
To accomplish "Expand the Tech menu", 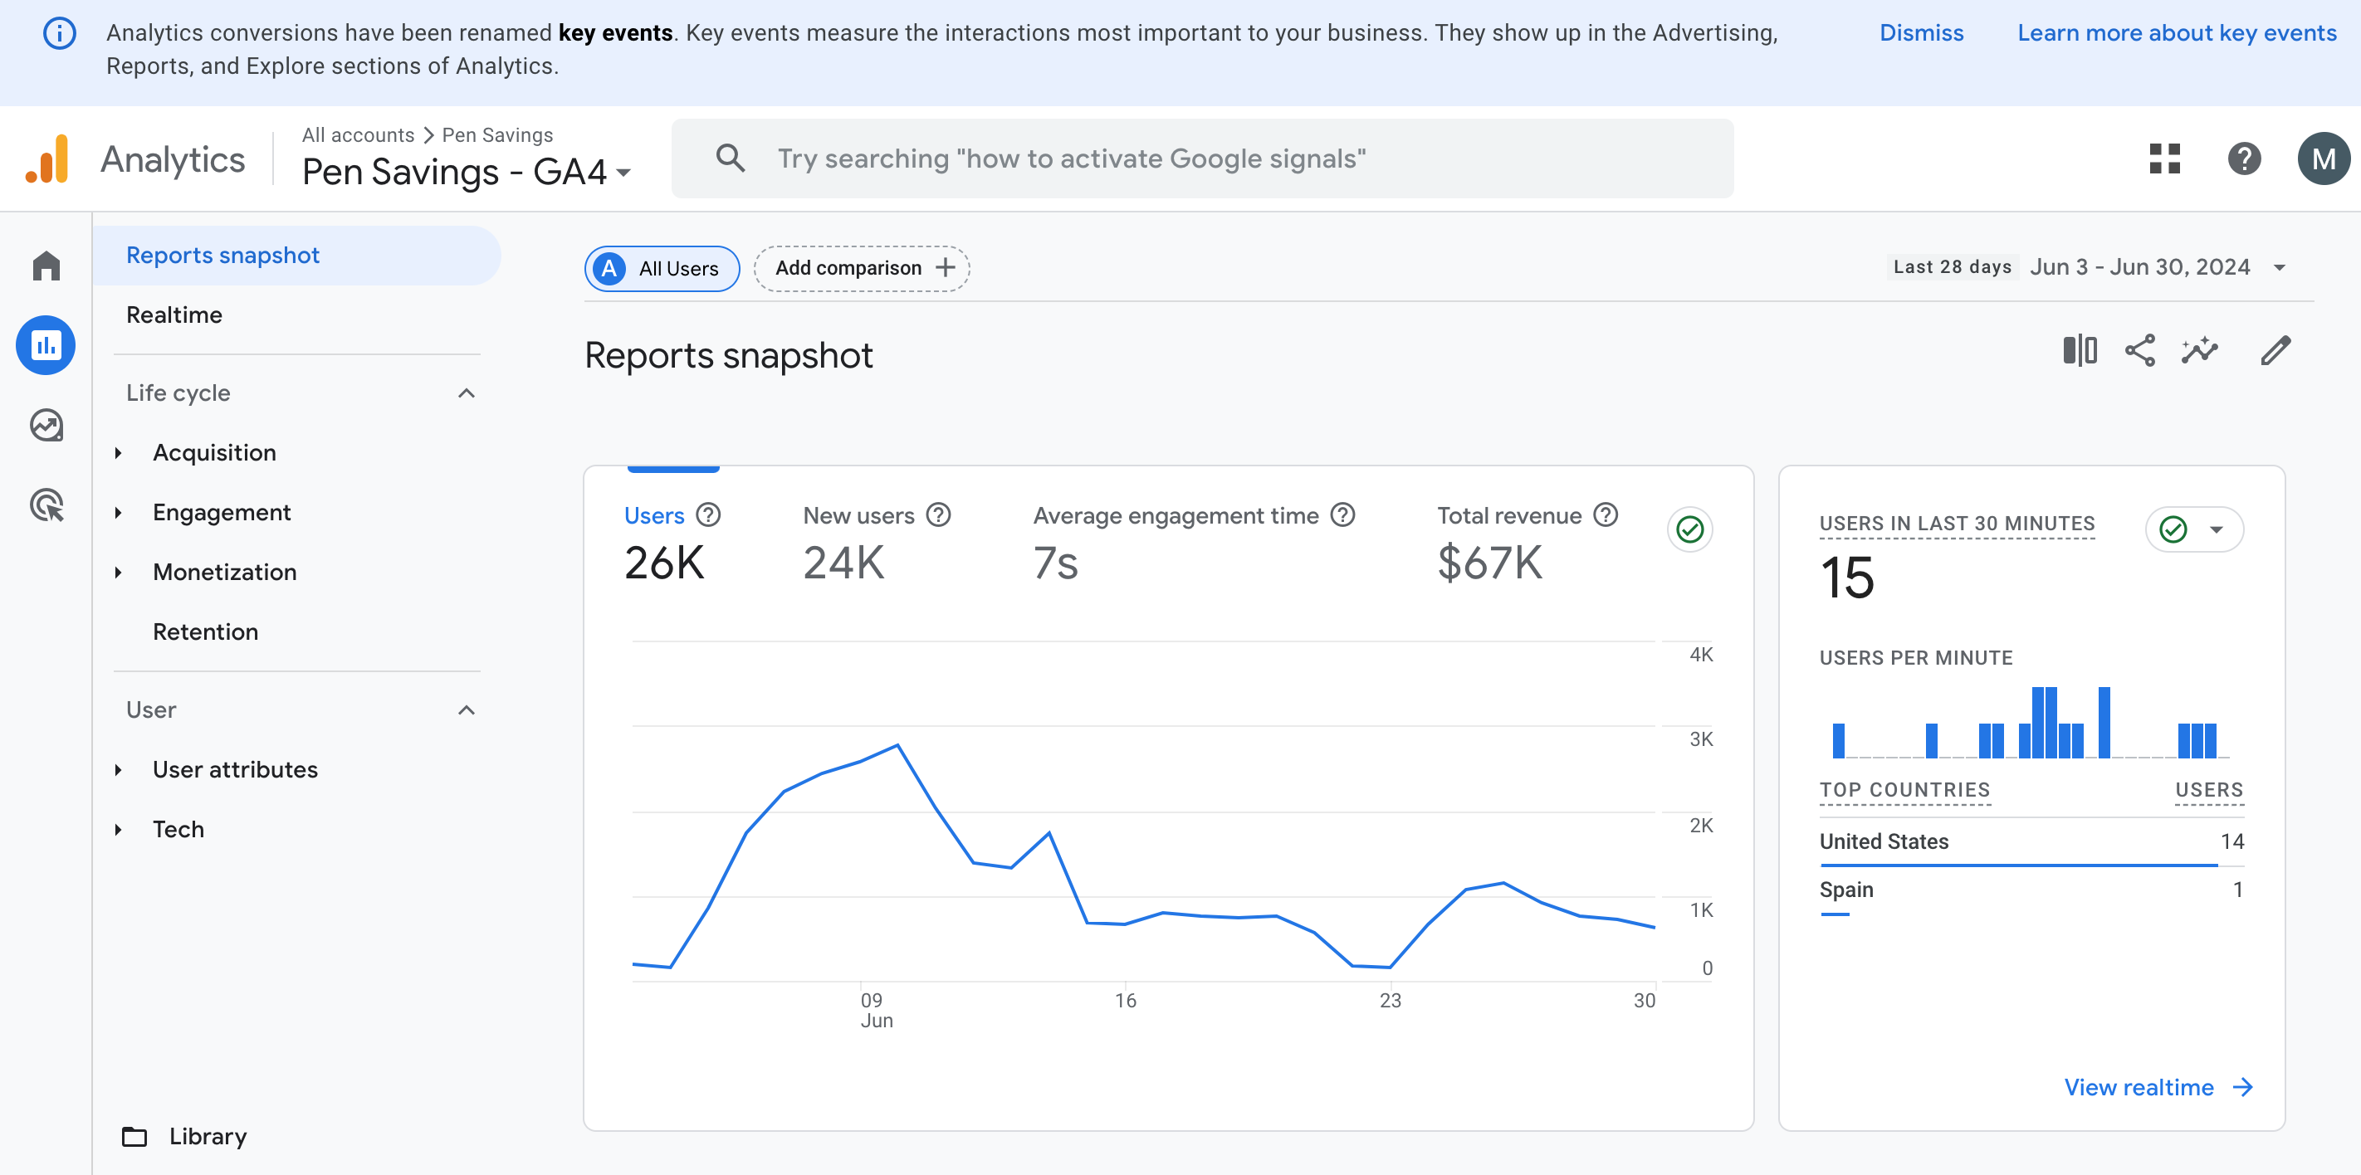I will (118, 830).
